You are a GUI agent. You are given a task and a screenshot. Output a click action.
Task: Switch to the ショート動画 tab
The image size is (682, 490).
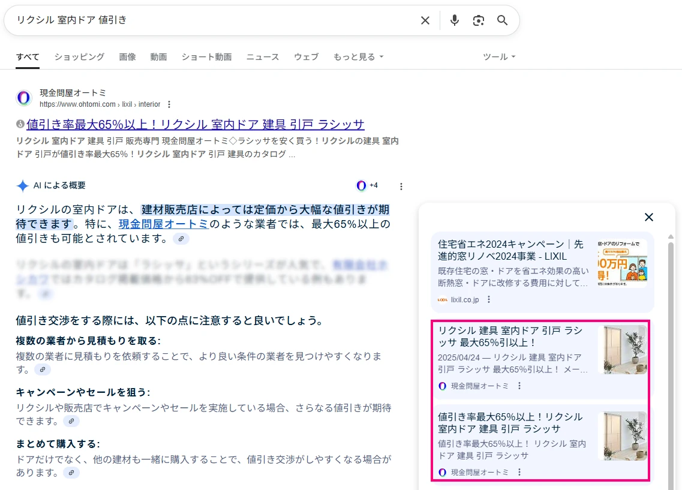pos(206,57)
